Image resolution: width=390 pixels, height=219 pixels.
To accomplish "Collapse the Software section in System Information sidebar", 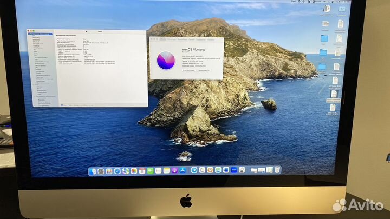I will tap(34, 96).
